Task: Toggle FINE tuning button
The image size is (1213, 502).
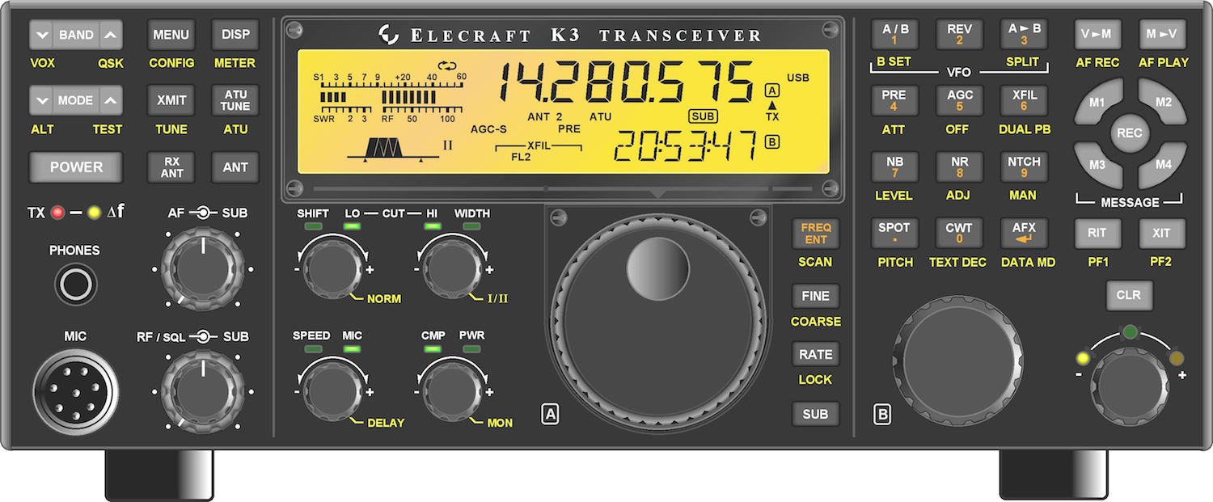Action: [x=815, y=297]
